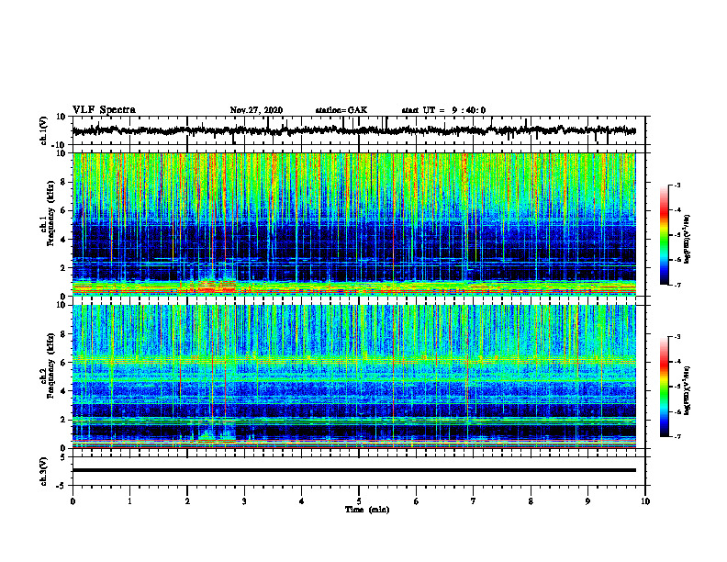Viewport: 727px width, 562px height.
Task: Click the "-7" tick on ch.1 colorbar
Action: pos(677,285)
